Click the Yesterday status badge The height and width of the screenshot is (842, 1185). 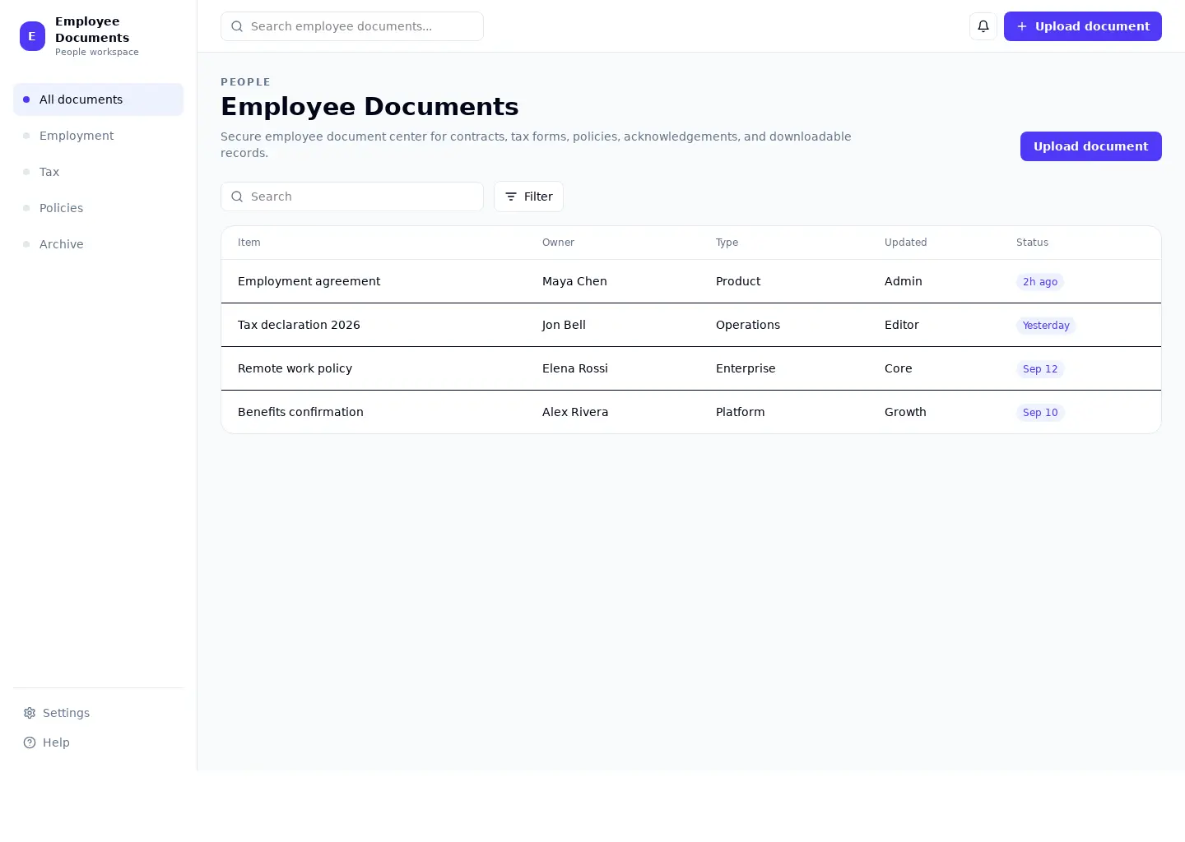tap(1046, 326)
